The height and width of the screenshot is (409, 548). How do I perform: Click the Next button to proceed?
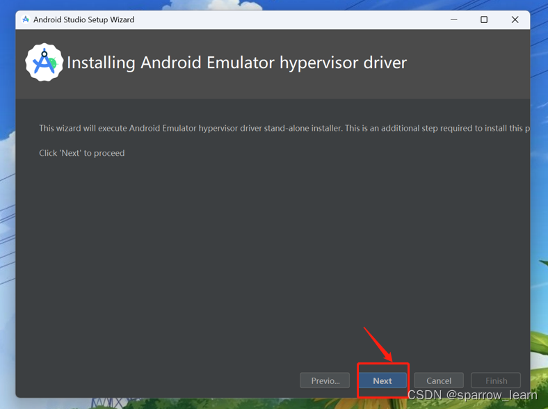(x=382, y=380)
